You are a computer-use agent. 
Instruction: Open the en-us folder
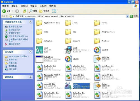(101, 23)
